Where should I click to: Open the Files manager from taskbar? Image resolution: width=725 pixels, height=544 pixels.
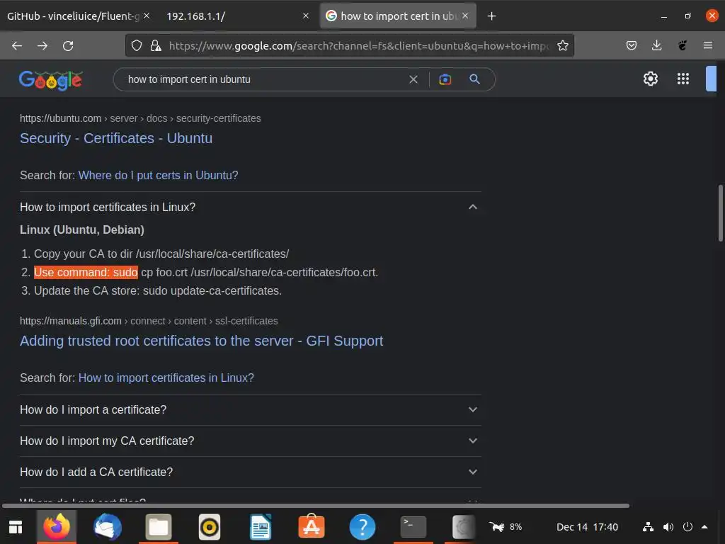coord(159,526)
